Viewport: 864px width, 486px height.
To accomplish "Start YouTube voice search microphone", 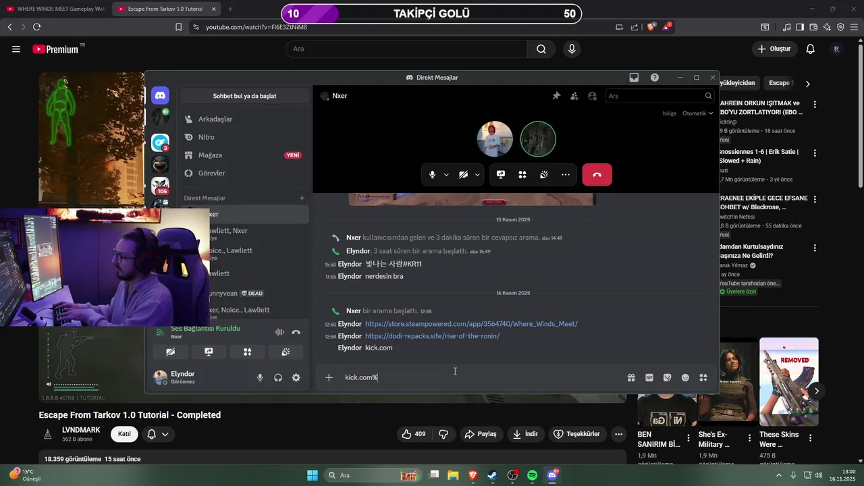I will coord(572,49).
